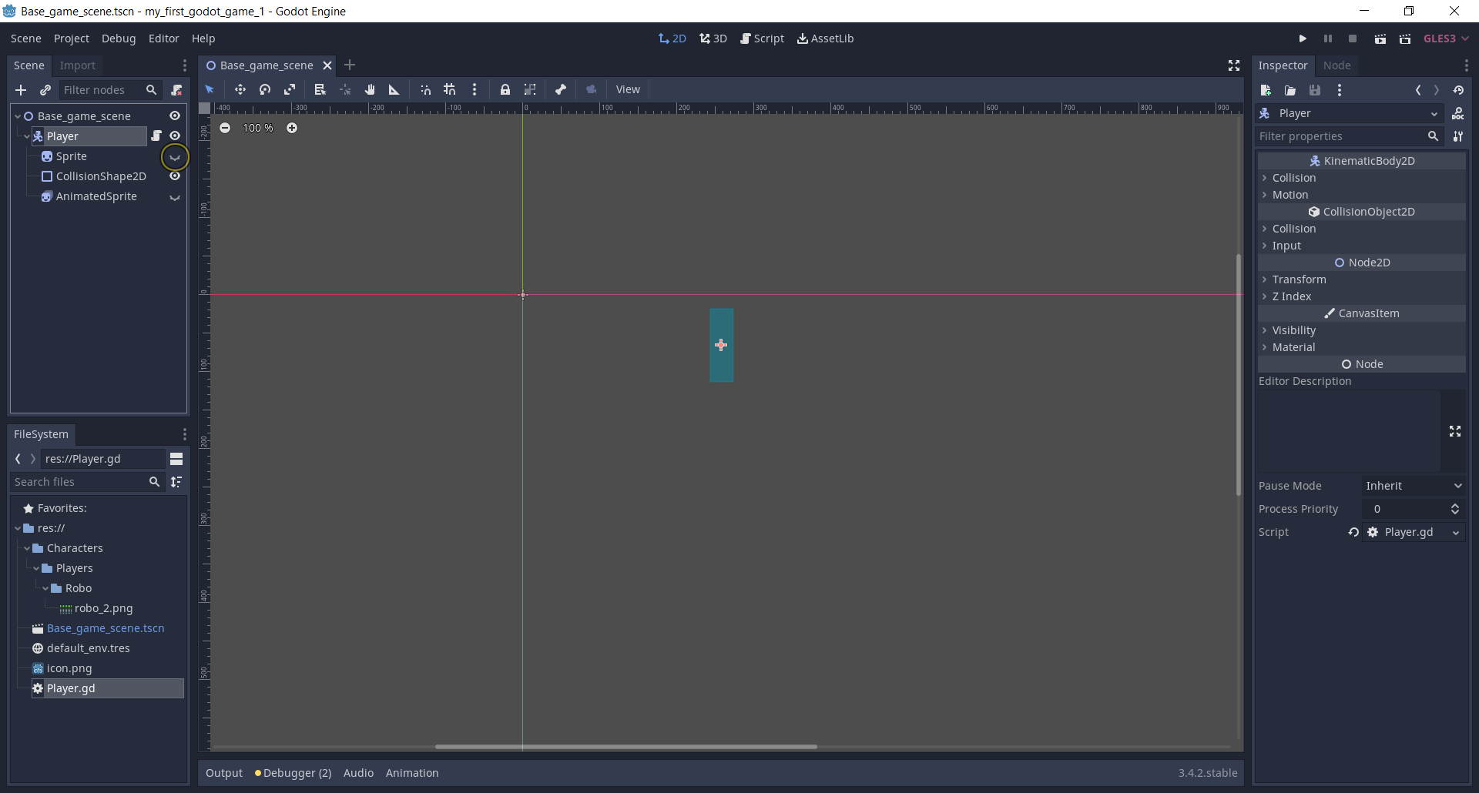Viewport: 1479px width, 793px height.
Task: Toggle grid snap icon in toolbar
Action: click(x=450, y=89)
